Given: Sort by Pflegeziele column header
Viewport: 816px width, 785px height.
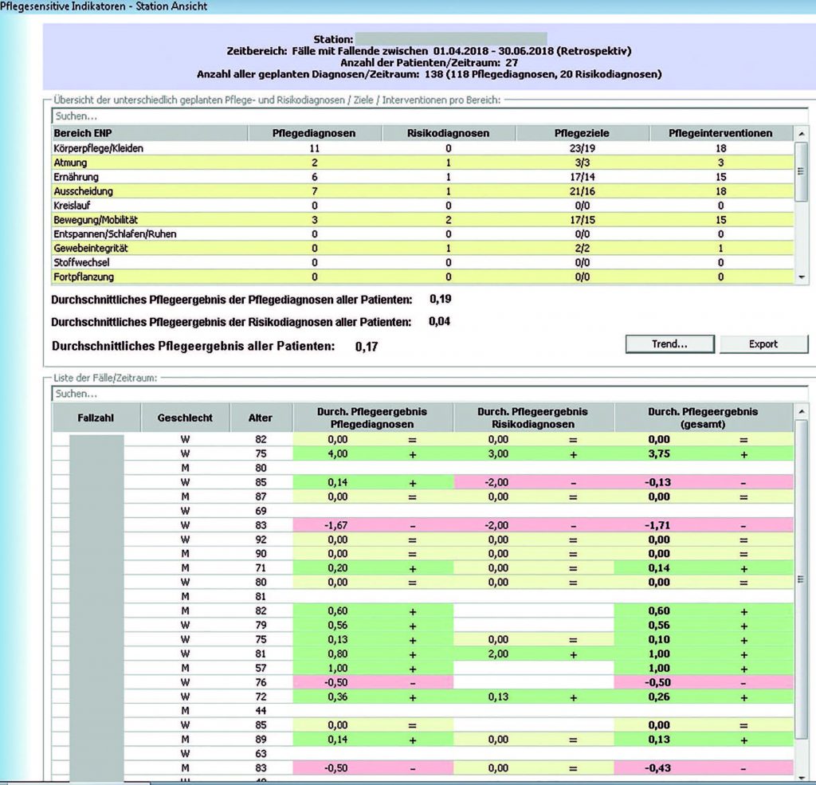Looking at the screenshot, I should click(582, 133).
